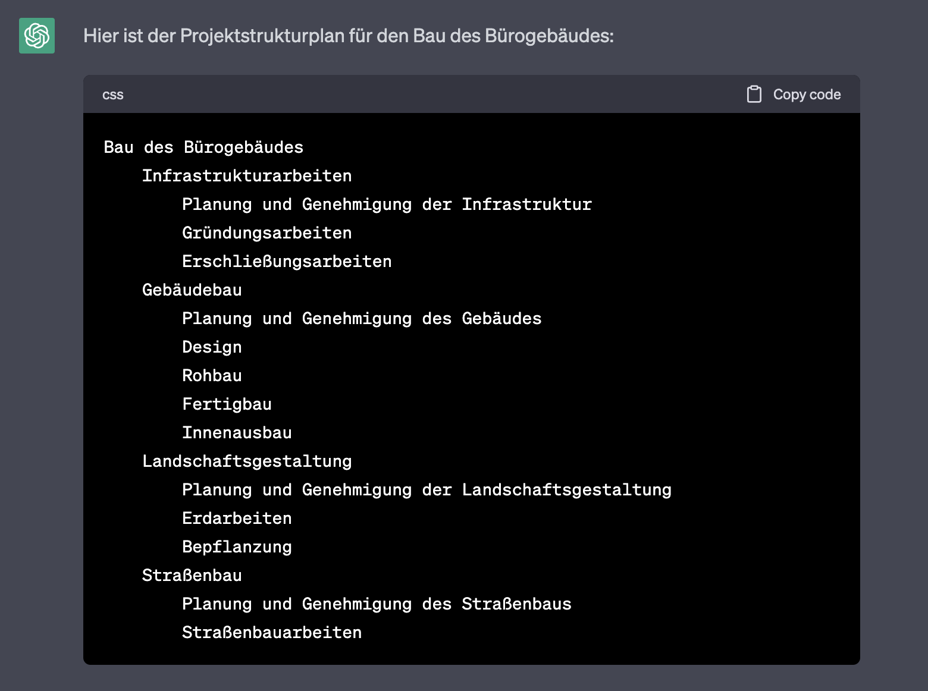The image size is (928, 691).
Task: Select the Erschließungsarbeiten line
Action: click(287, 261)
